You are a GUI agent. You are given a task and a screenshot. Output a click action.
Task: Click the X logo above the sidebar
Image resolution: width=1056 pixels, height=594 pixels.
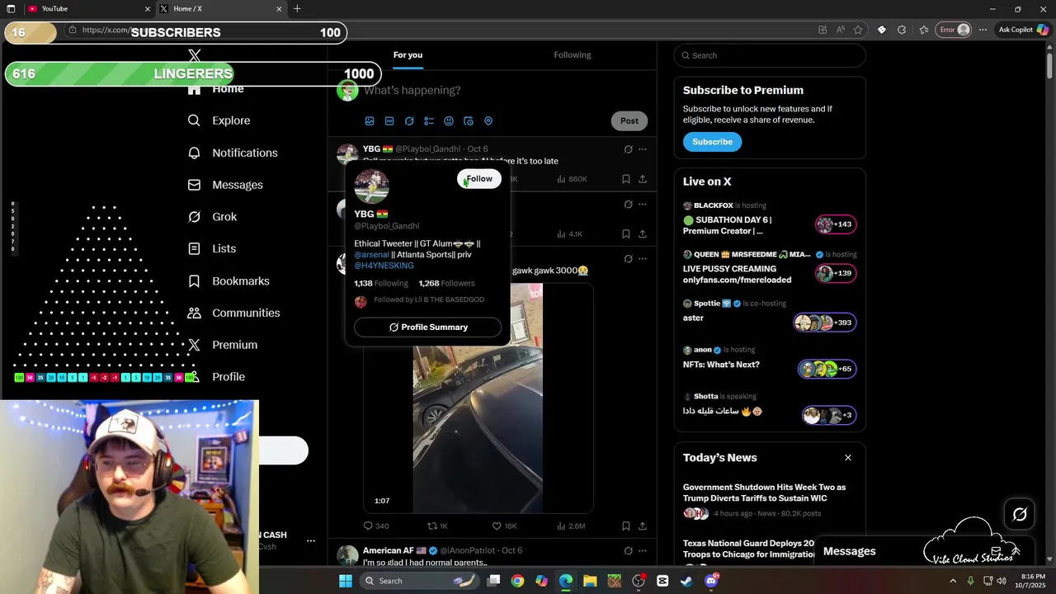pyautogui.click(x=195, y=56)
